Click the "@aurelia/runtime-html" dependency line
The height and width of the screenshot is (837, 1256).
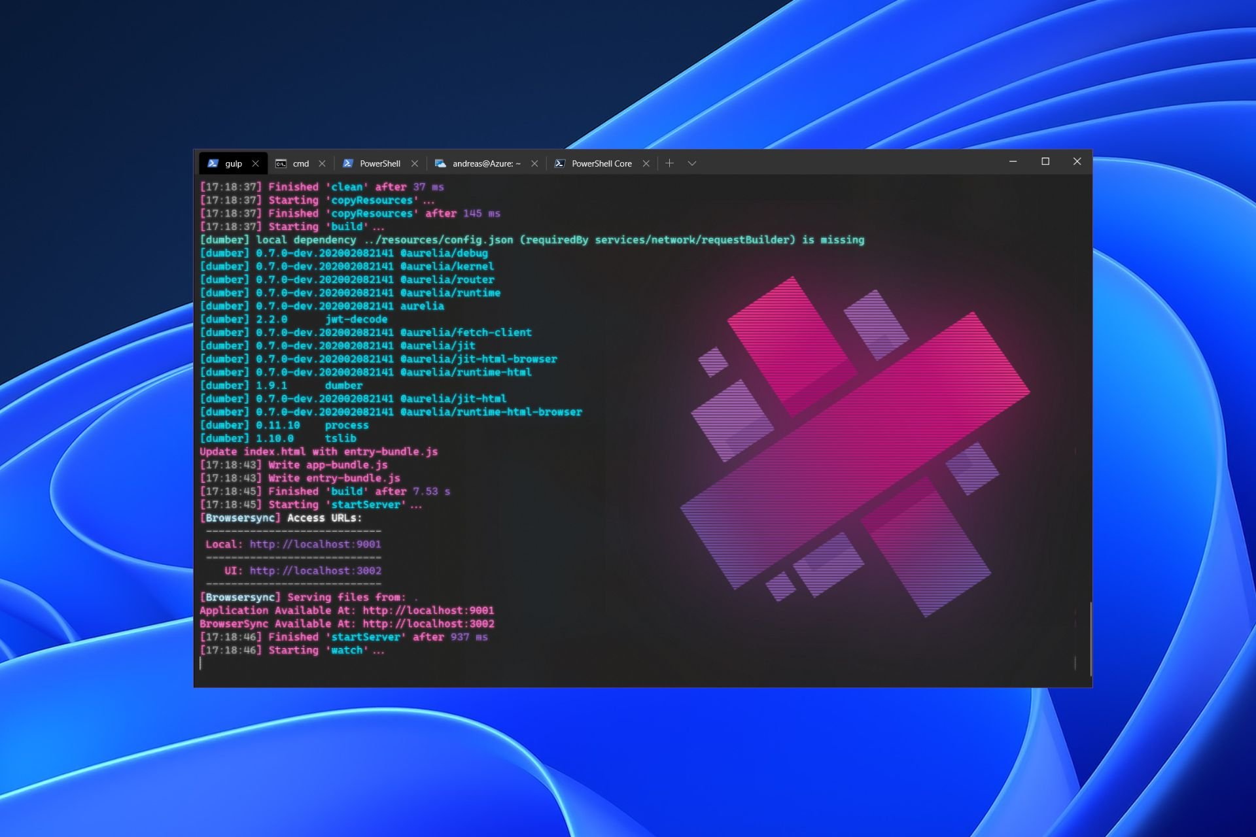[x=366, y=372]
